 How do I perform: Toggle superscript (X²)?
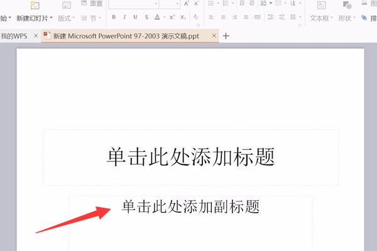[x=172, y=17]
